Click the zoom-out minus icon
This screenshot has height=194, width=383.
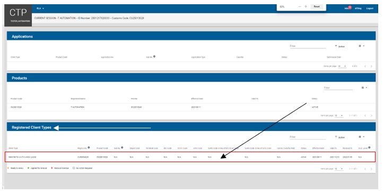300,6
